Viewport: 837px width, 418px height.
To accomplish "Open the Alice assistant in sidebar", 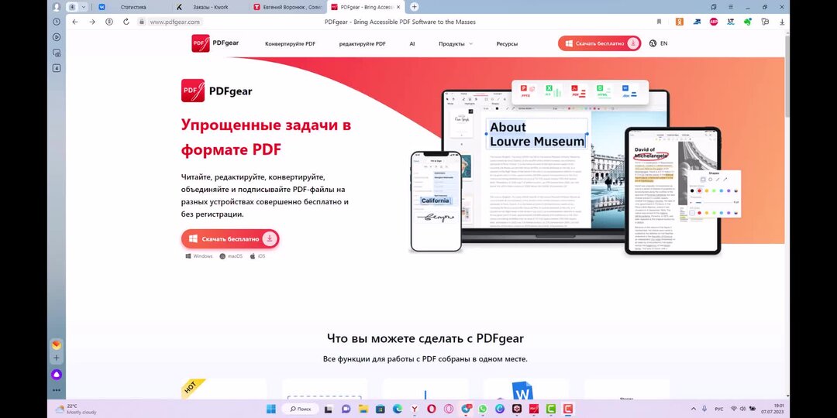I will (x=57, y=375).
